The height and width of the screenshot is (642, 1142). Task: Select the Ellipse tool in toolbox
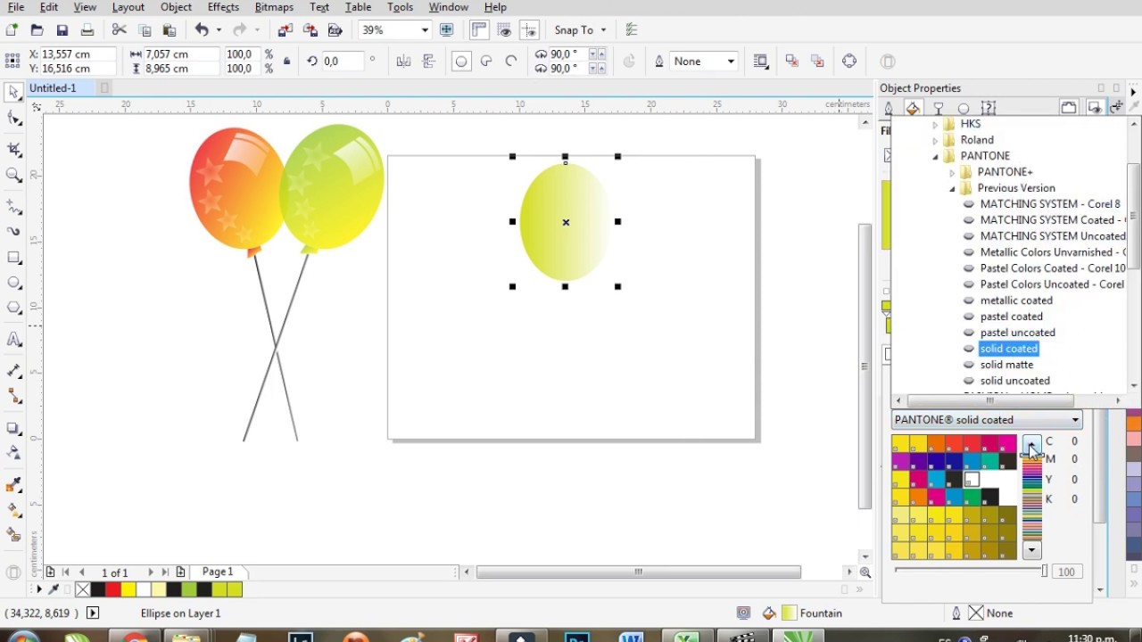tap(13, 283)
